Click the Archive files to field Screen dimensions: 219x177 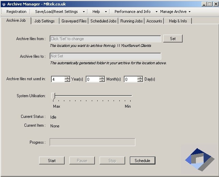coord(105,56)
